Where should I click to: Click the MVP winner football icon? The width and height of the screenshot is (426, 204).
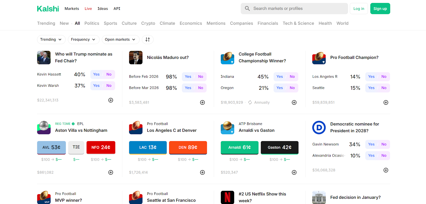point(44,197)
